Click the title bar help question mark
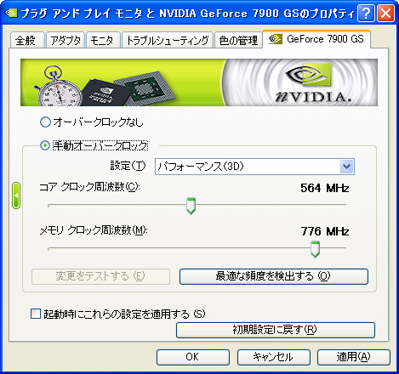This screenshot has width=399, height=374. 366,13
